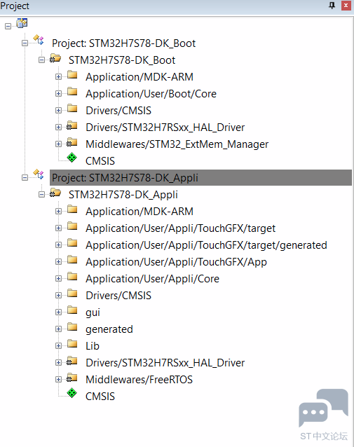Select 'CMSIS' entry under Appli project
354x447 pixels.
coord(100,397)
